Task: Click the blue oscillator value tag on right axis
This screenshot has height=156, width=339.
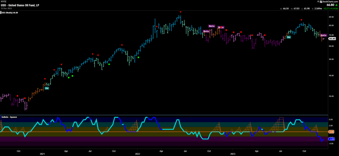Action: tap(332, 139)
